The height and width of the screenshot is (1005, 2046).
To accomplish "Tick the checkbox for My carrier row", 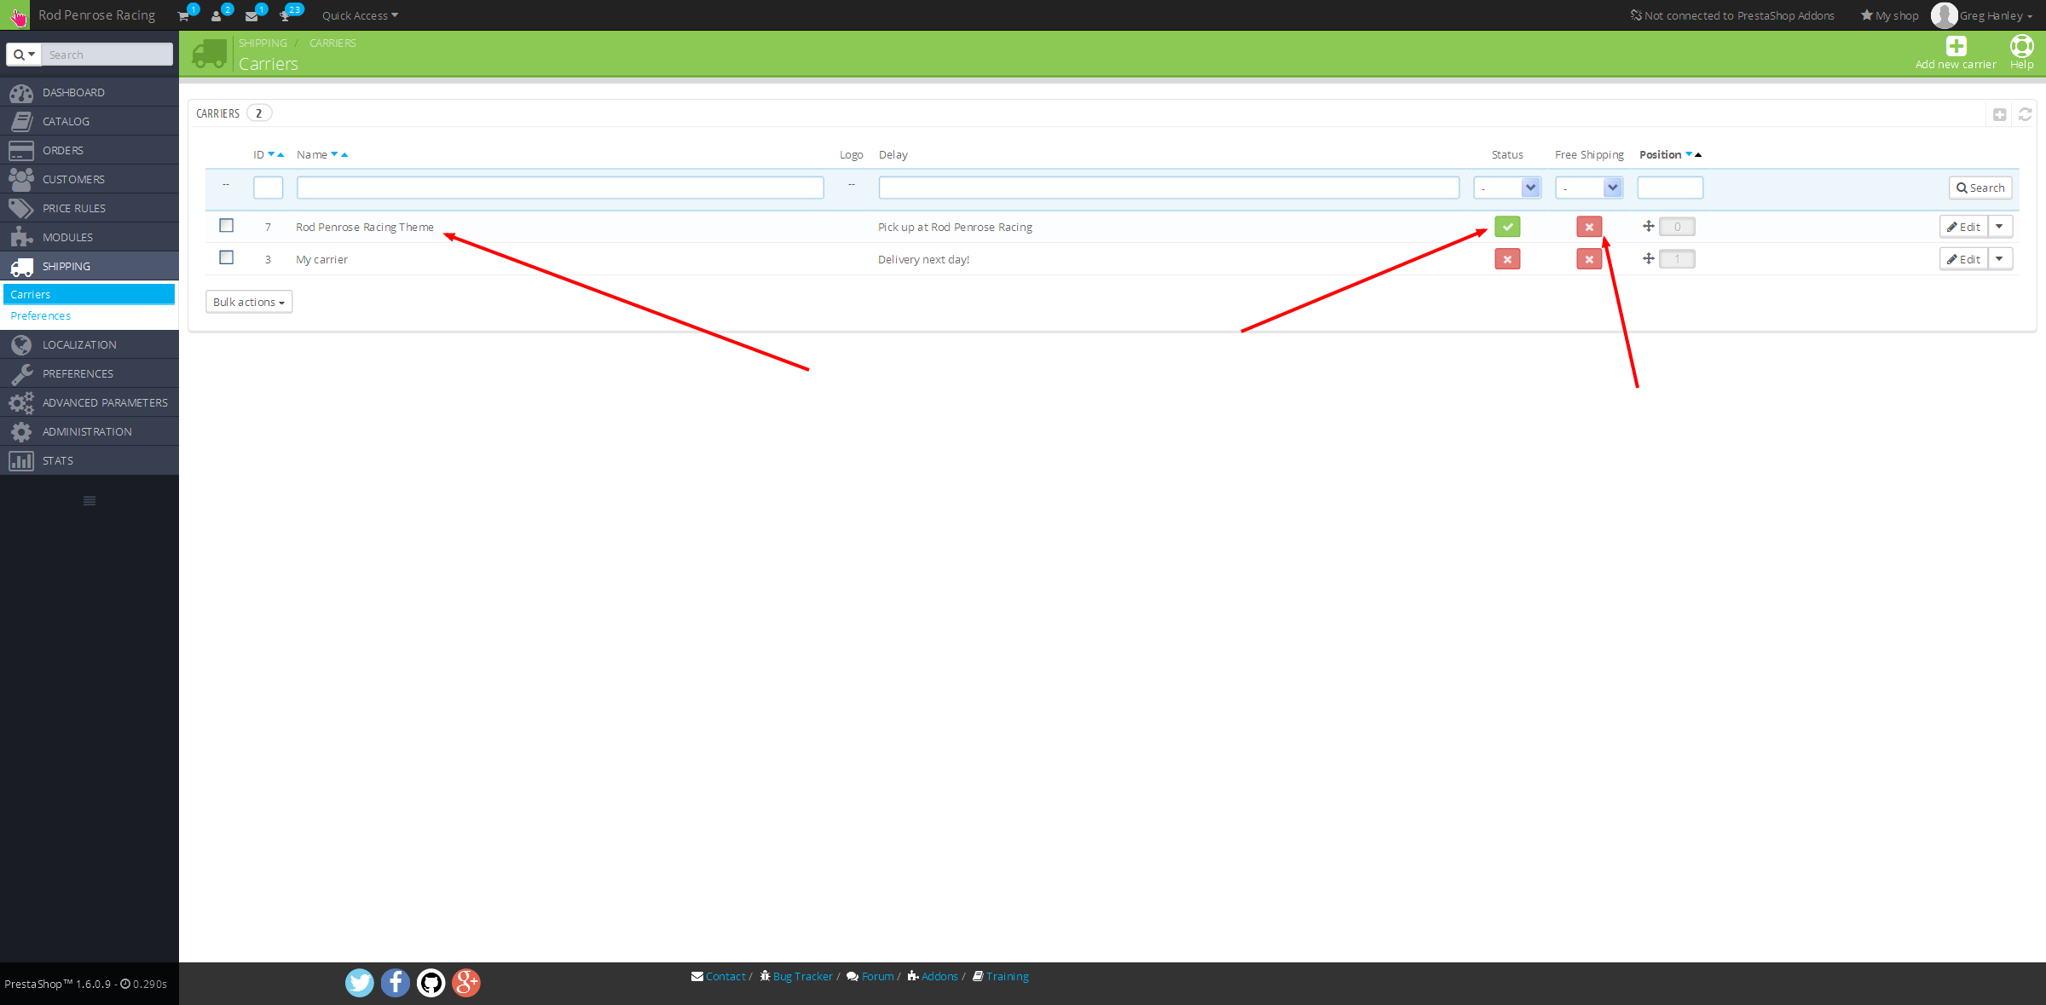I will [x=226, y=257].
